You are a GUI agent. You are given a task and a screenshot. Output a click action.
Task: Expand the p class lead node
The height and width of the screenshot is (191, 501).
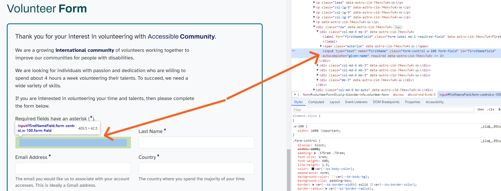314,3
